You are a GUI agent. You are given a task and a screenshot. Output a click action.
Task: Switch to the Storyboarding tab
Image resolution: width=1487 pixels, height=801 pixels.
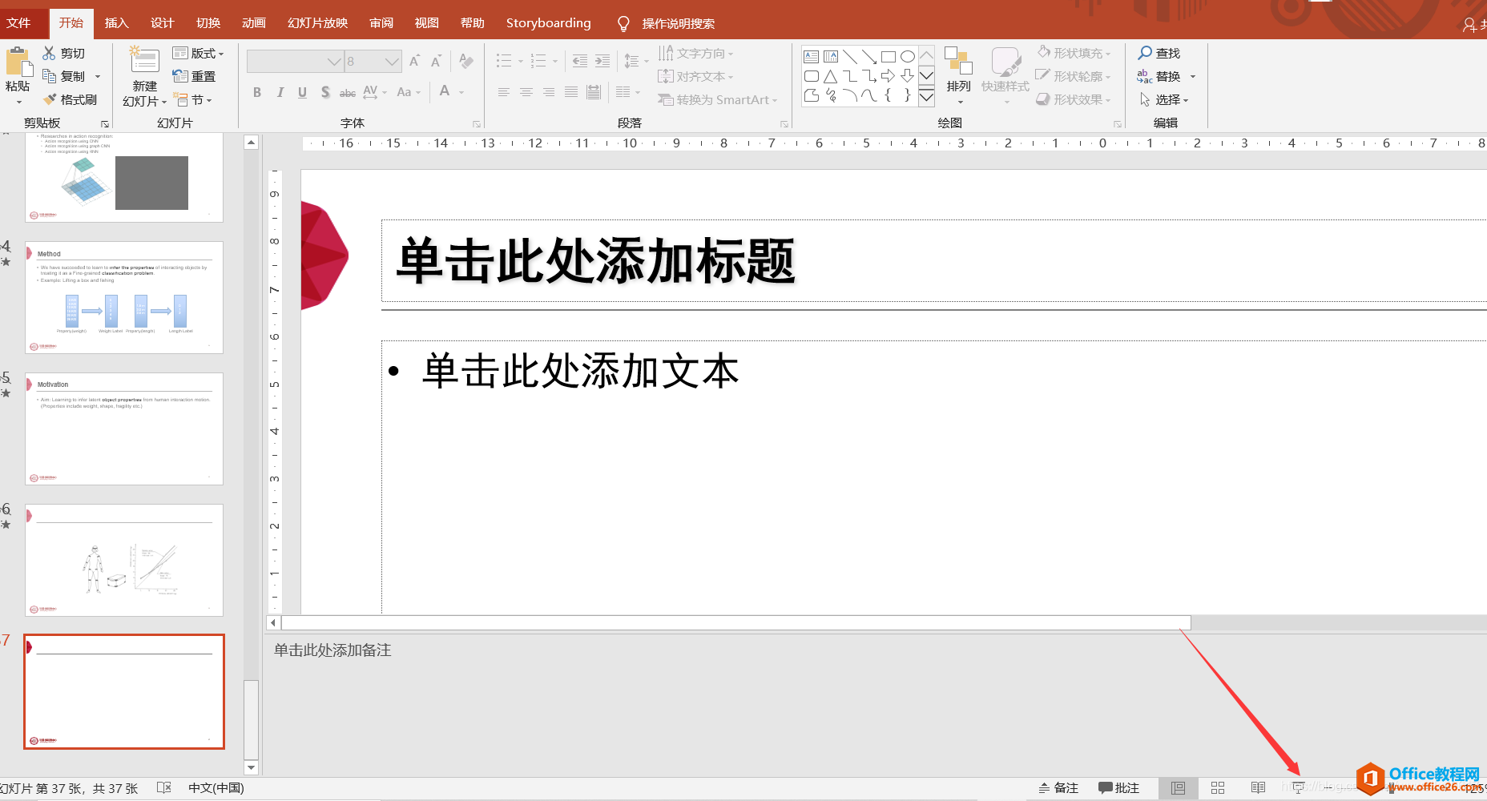[549, 23]
